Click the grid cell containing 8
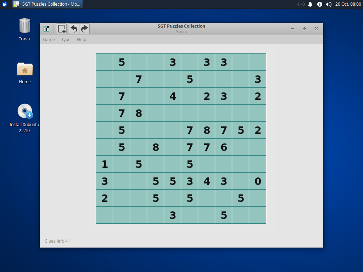Viewport: 363px width, 272px height. coord(138,113)
